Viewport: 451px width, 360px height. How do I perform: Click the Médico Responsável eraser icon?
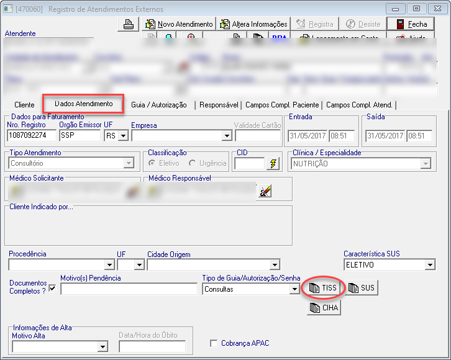click(x=265, y=191)
